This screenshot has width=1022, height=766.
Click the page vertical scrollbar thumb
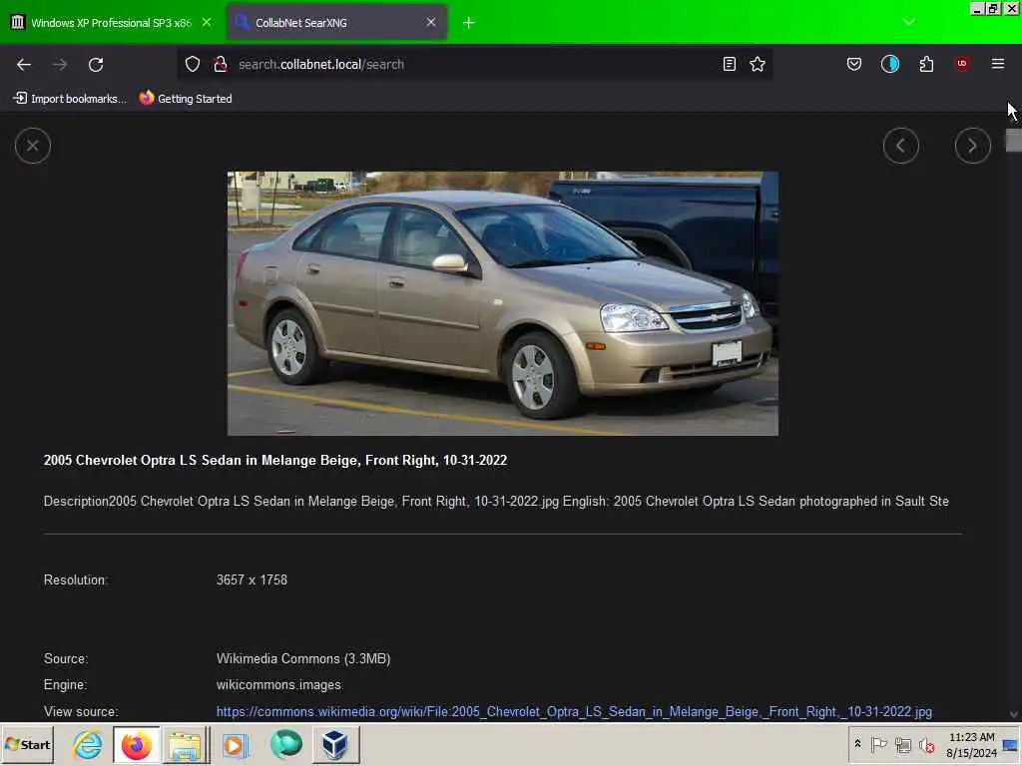pyautogui.click(x=1014, y=140)
